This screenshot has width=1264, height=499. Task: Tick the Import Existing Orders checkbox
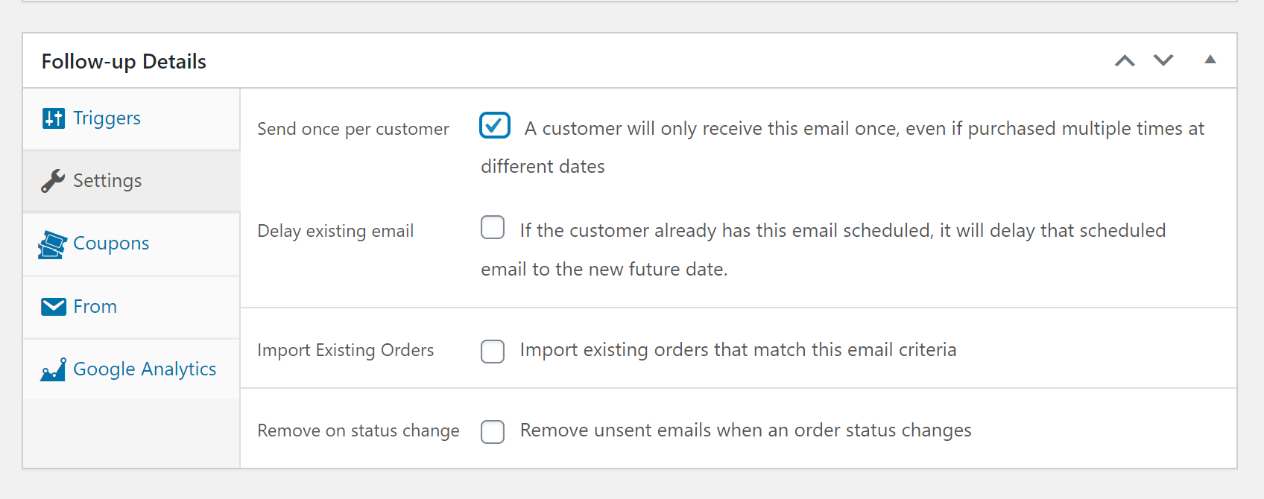click(x=493, y=351)
